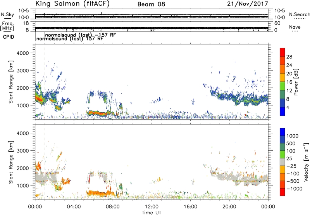Click the Time UT axis label

click(x=152, y=213)
